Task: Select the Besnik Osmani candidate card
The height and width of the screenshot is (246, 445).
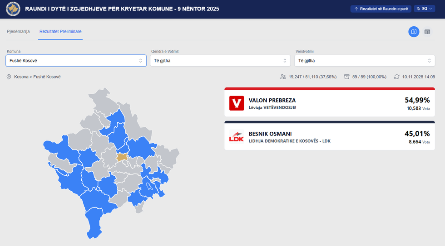Action: click(329, 138)
